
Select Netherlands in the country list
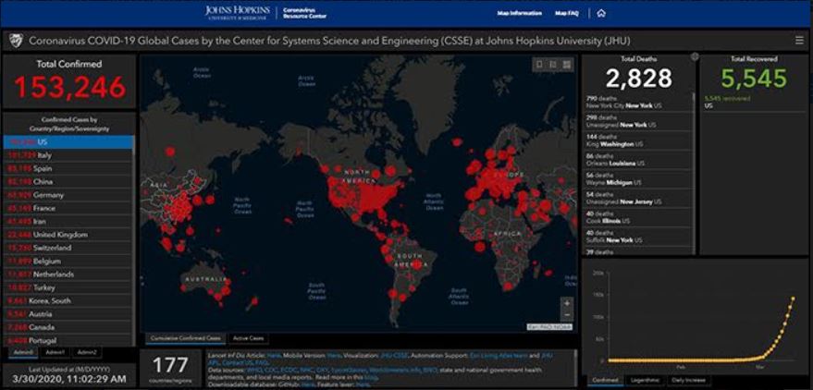click(68, 274)
